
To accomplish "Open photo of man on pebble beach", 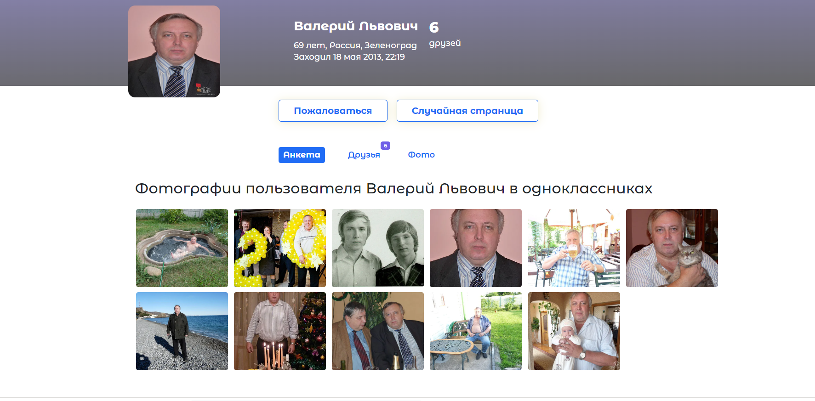I will pyautogui.click(x=182, y=331).
